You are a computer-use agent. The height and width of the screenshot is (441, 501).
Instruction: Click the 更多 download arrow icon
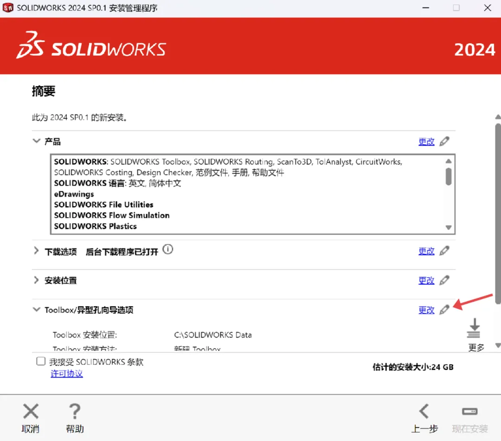coord(474,328)
